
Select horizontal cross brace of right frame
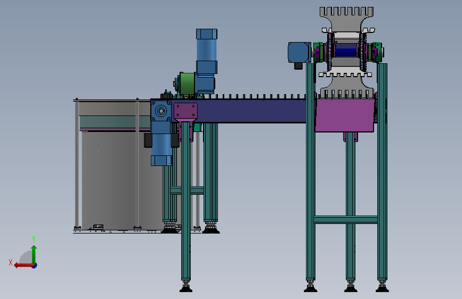(x=346, y=220)
